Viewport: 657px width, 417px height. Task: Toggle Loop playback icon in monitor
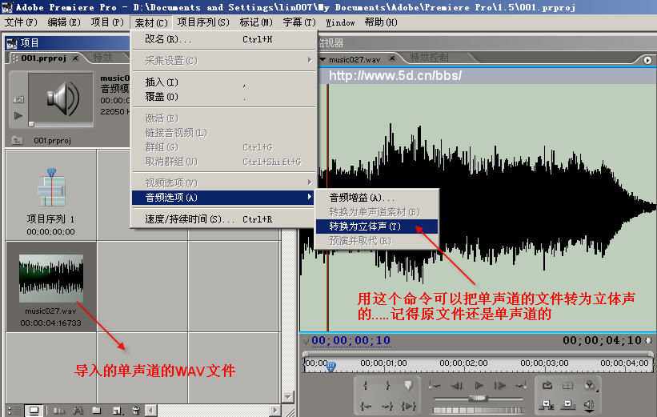(x=547, y=385)
